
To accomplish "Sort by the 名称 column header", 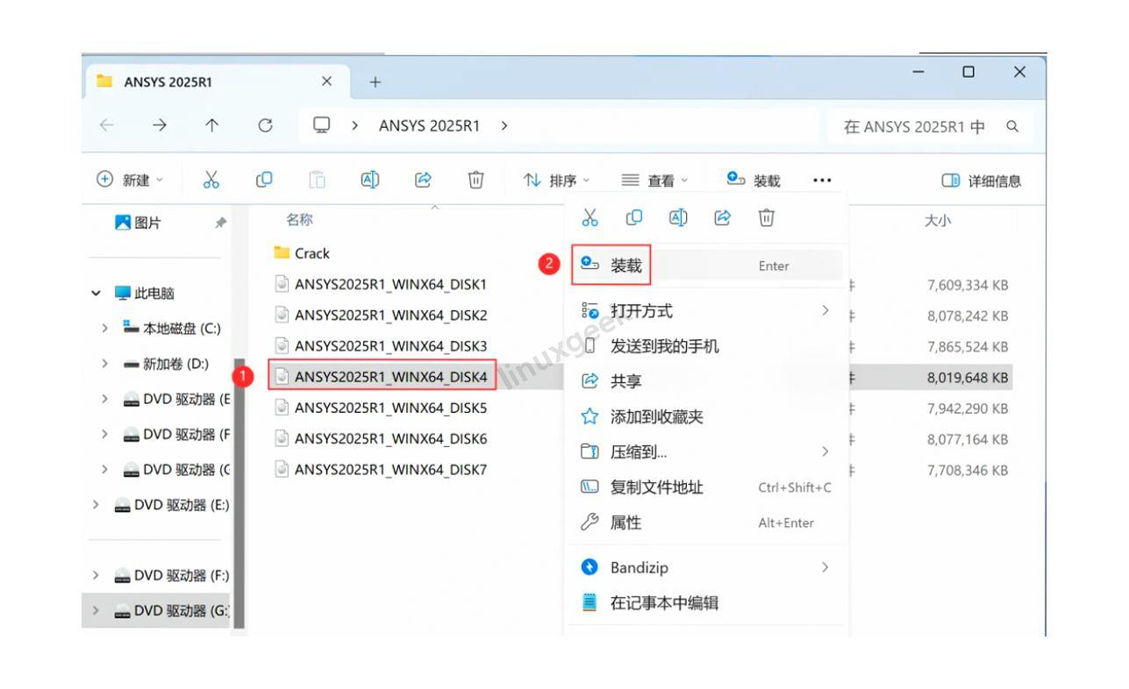I will (299, 219).
